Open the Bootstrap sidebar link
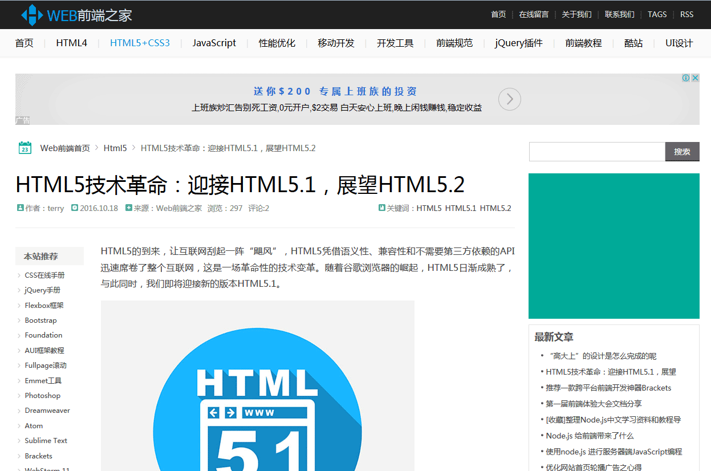 40,320
